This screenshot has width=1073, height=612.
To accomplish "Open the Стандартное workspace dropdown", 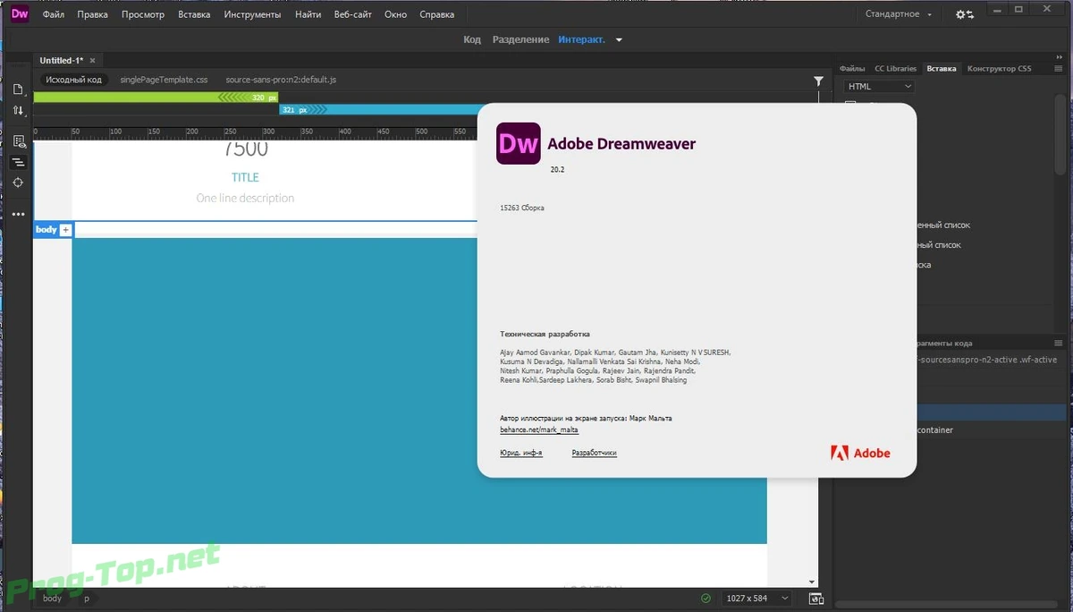I will (898, 14).
